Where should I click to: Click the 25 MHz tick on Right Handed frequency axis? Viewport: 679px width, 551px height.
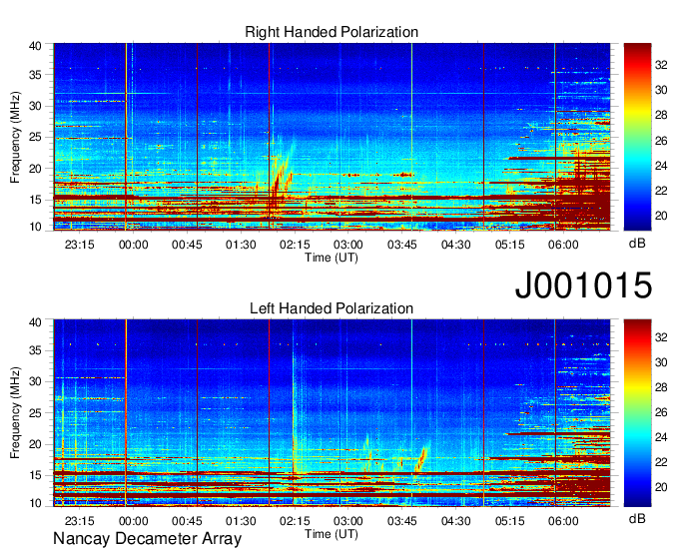click(x=35, y=138)
